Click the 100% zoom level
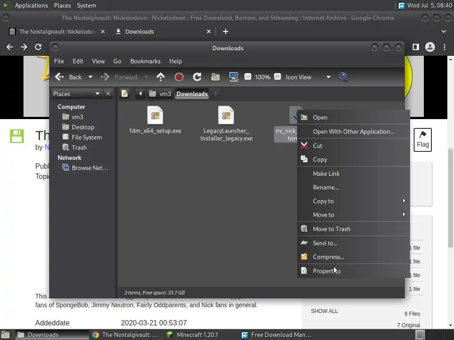 tap(262, 77)
